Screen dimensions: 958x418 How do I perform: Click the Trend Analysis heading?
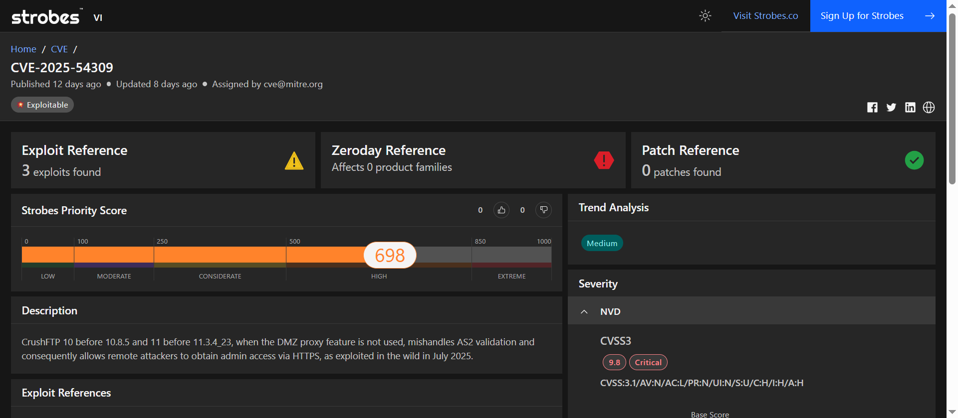pyautogui.click(x=613, y=207)
